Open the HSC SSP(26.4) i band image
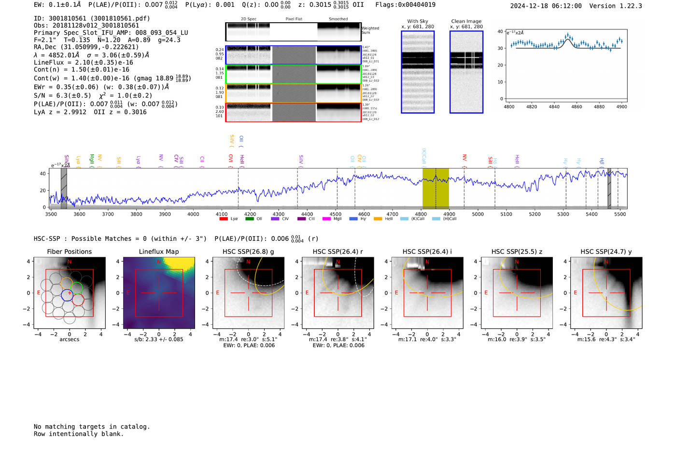Image resolution: width=676 pixels, height=460 pixels. 427,293
